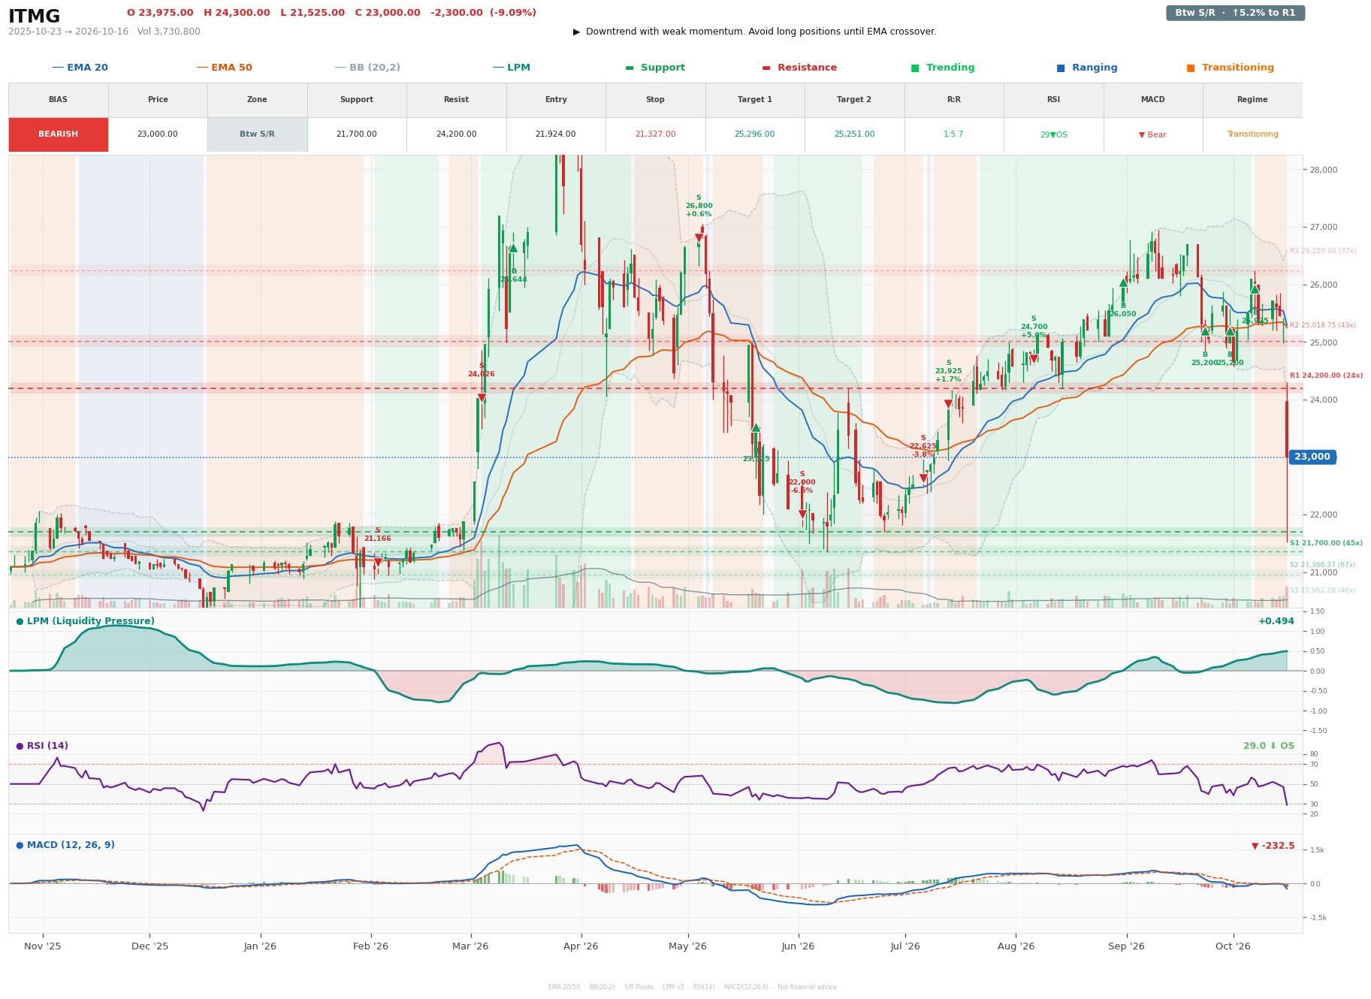Click the Stop value 21,327.00 cell
This screenshot has width=1371, height=999.
(655, 134)
